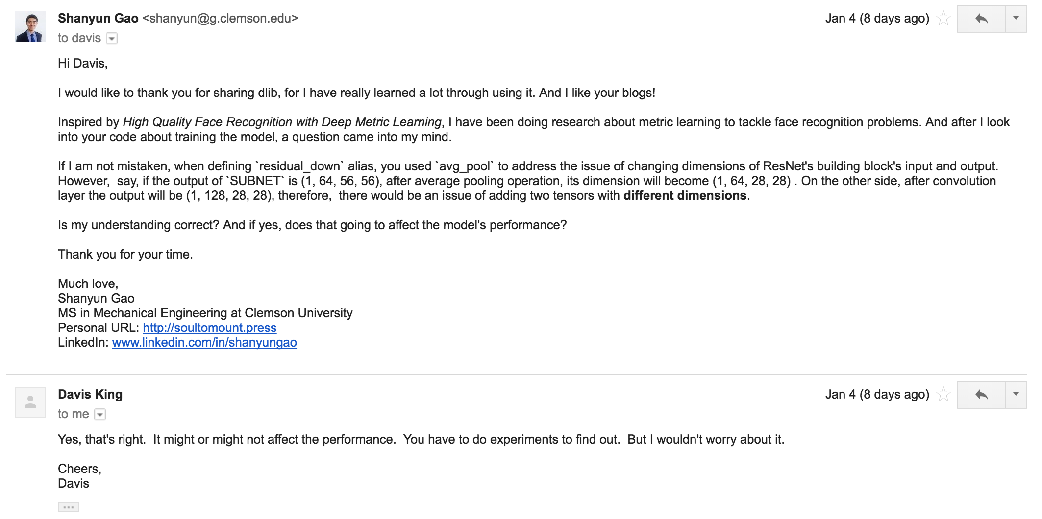Open more options for Davis King's reply
Screen dimensions: 1042x519
pyautogui.click(x=1016, y=395)
